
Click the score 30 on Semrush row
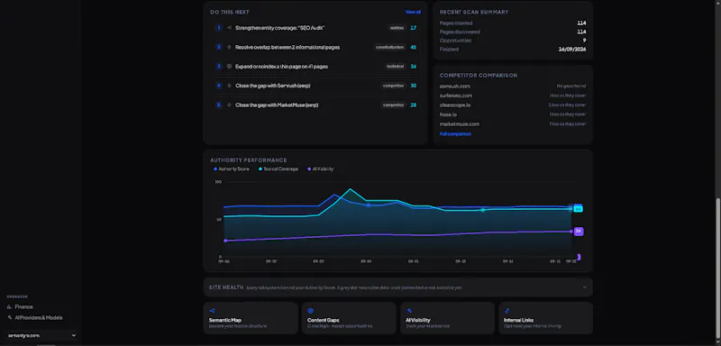[414, 86]
